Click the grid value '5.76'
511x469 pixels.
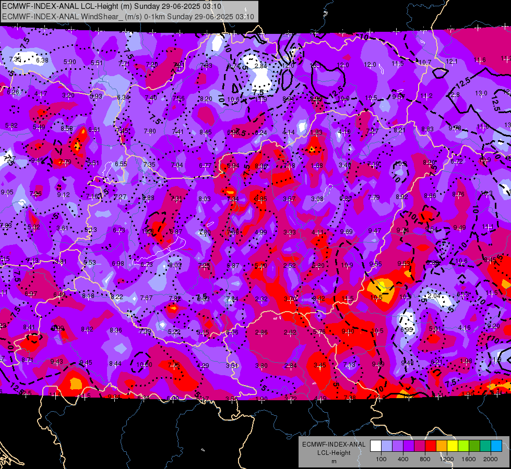(319, 331)
